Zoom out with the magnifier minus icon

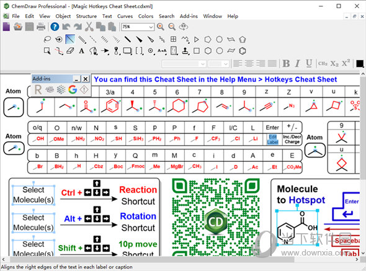tap(172, 27)
